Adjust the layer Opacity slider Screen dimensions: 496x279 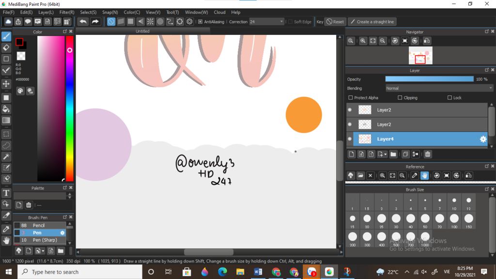pyautogui.click(x=429, y=79)
